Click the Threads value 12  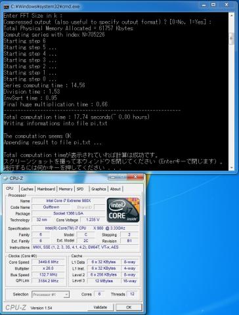pos(132,294)
